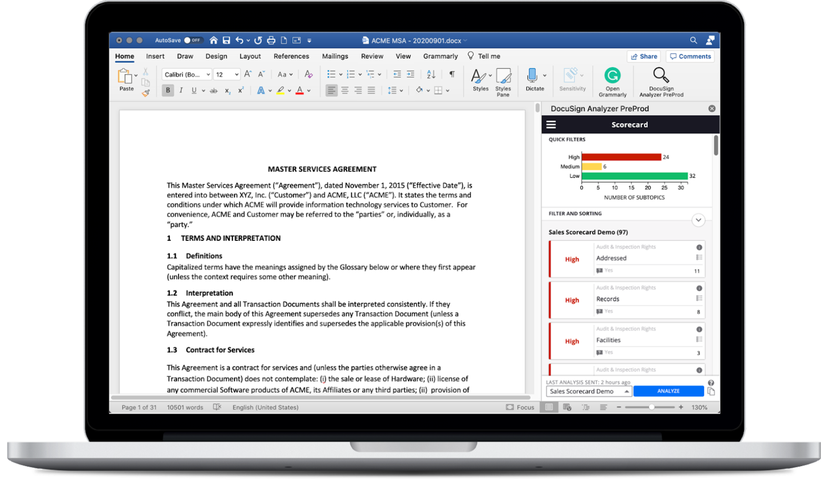Viewport: 821px width, 480px height.
Task: Click the help question mark icon
Action: point(711,383)
